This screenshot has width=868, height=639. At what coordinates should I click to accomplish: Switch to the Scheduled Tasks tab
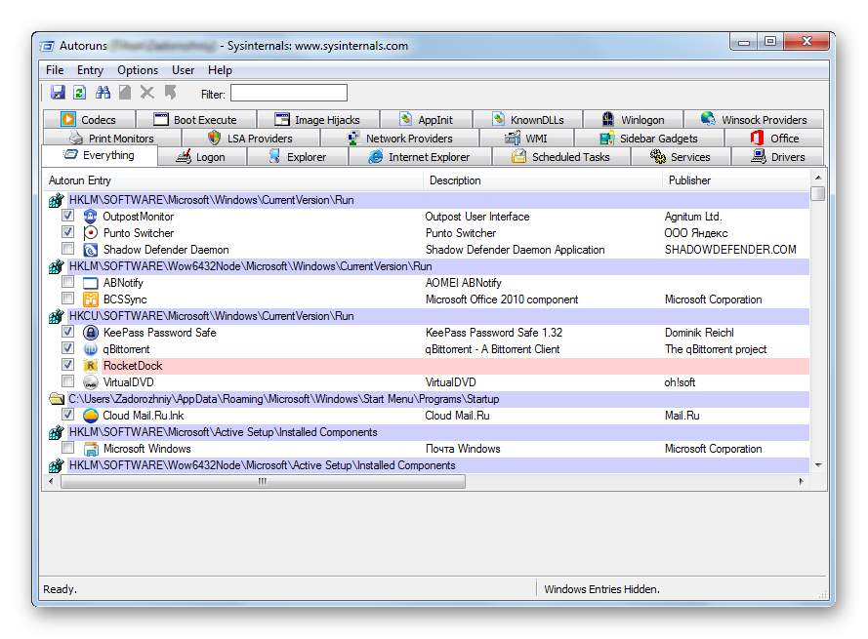[x=561, y=157]
